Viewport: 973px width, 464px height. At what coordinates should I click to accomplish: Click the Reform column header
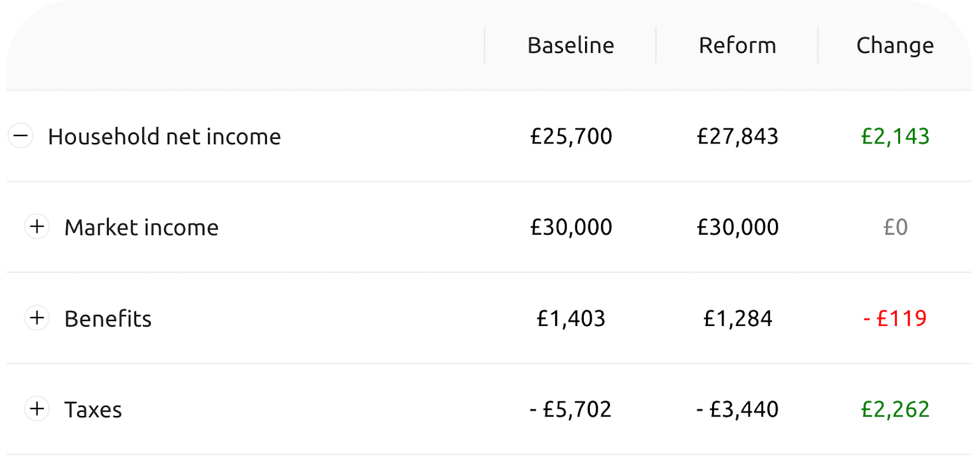737,46
